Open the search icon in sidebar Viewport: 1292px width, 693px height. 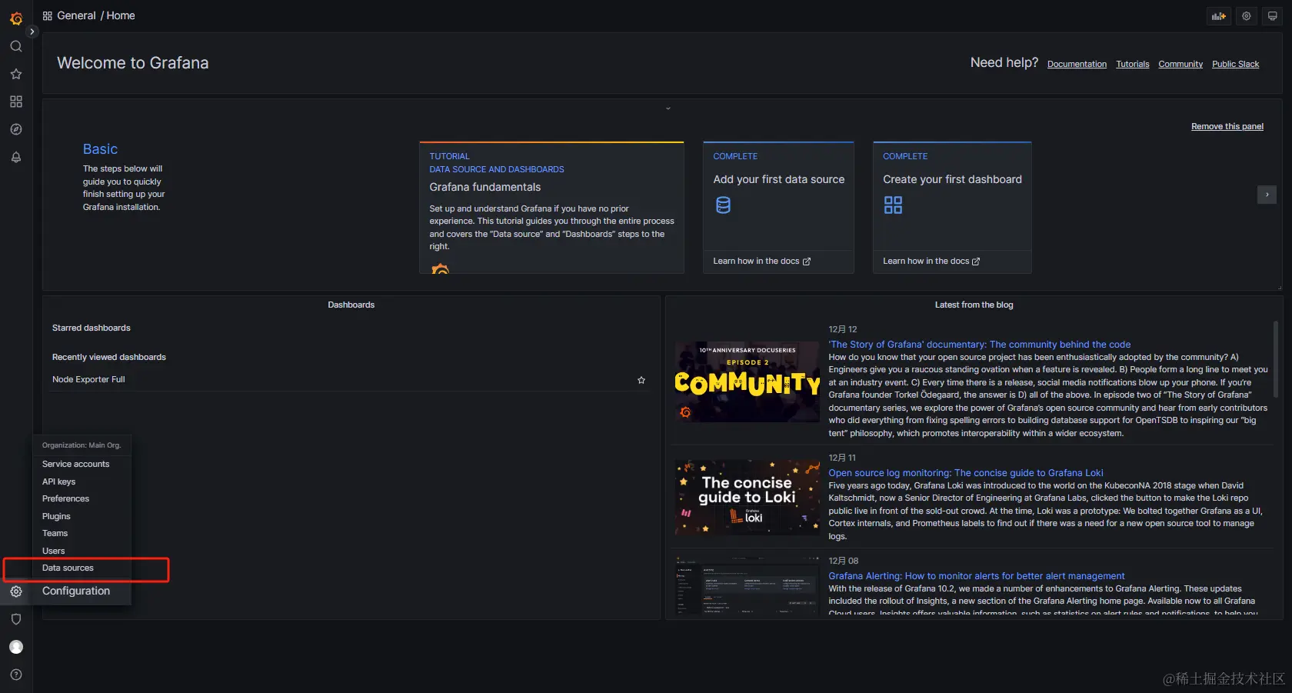tap(16, 46)
